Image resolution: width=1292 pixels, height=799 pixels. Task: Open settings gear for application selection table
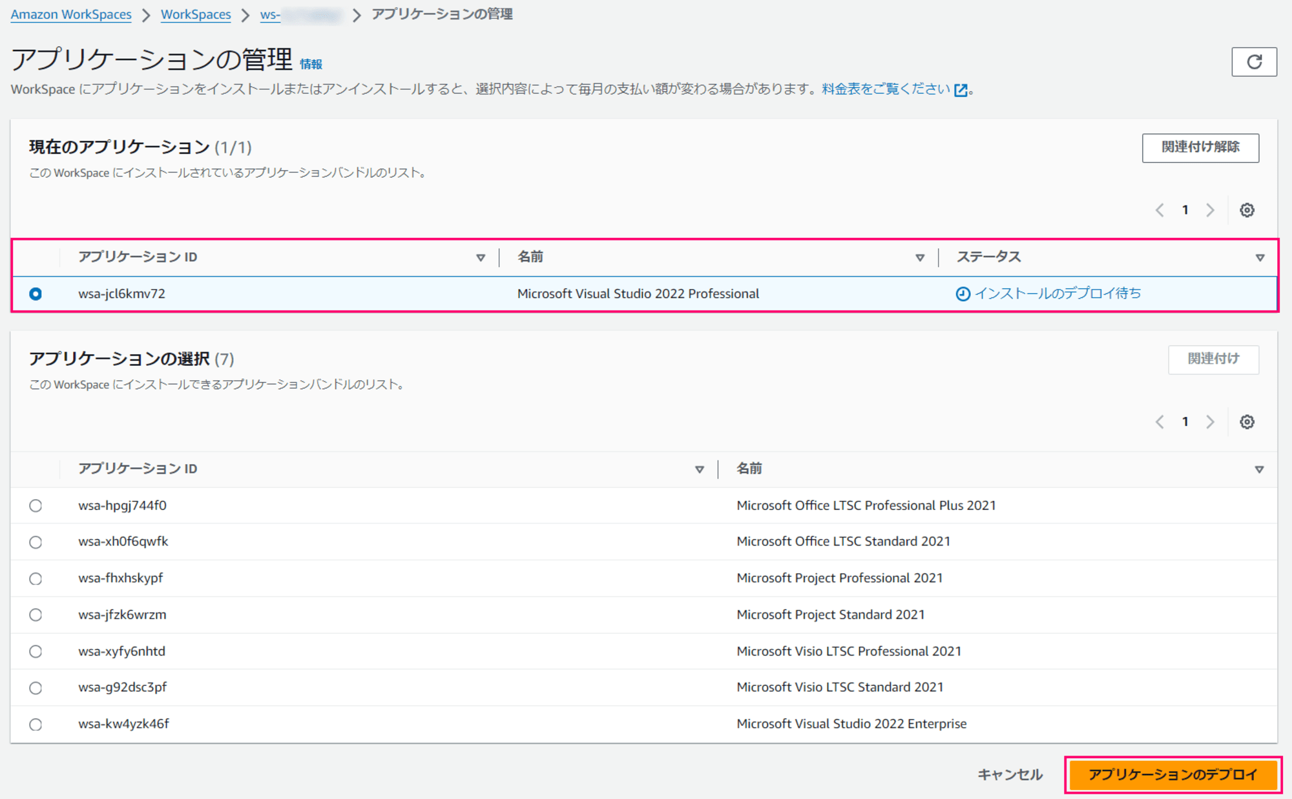pyautogui.click(x=1247, y=422)
